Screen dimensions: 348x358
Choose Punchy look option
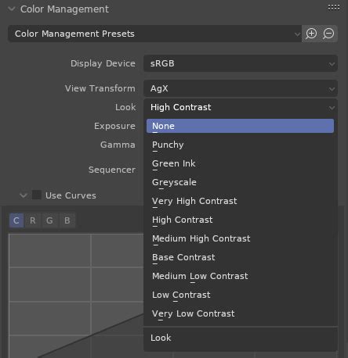(240, 145)
